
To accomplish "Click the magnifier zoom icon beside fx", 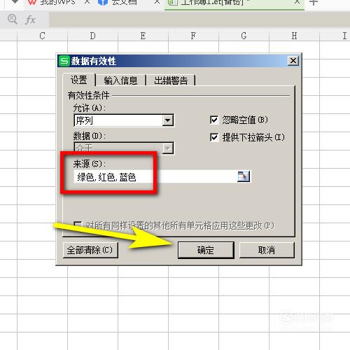I will 12,19.
